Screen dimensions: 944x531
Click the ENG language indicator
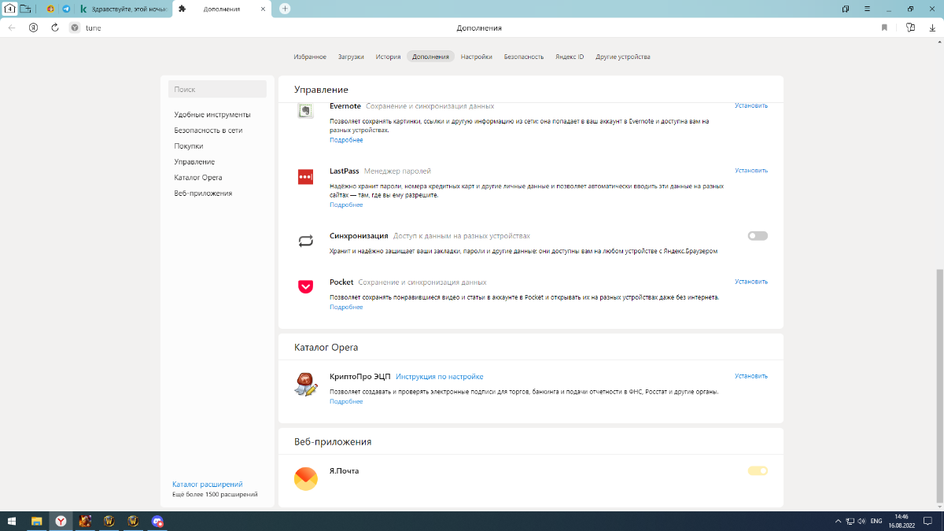(x=876, y=521)
